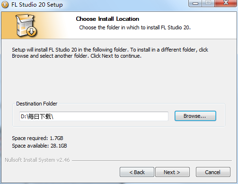Viewport: 238px width, 184px height.
Task: Close the setup window with the red X
Action: click(226, 3)
